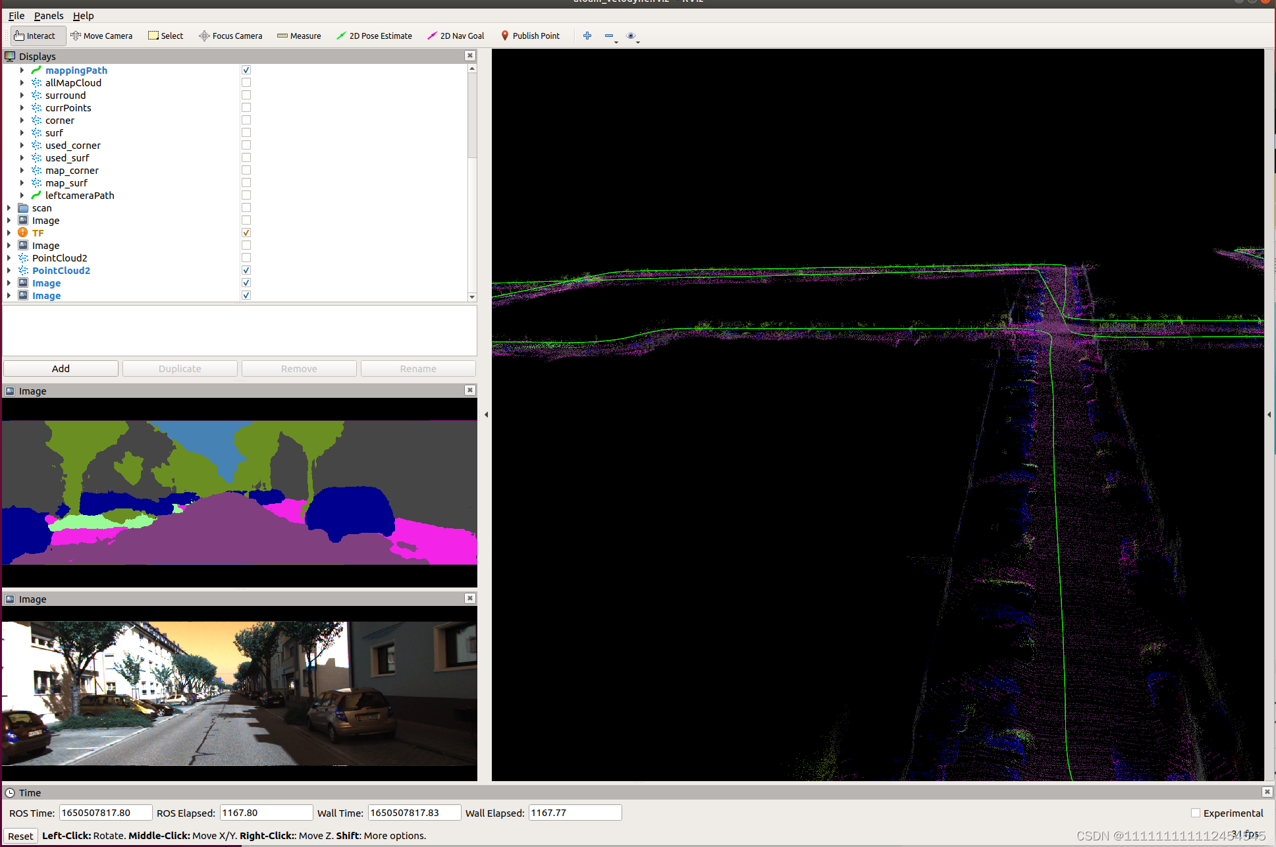Click the blue plus add-tool icon
This screenshot has width=1276, height=847.
(x=587, y=36)
